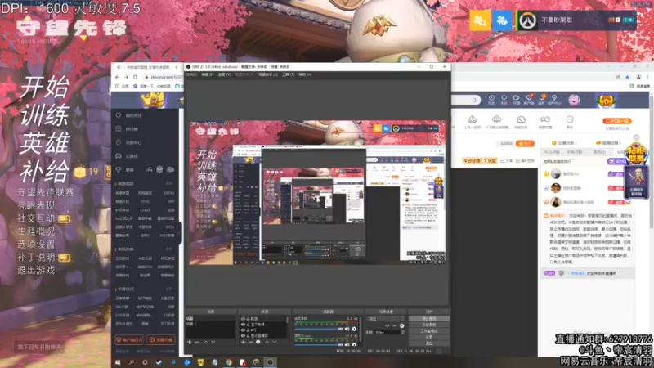This screenshot has height=368, width=654.
Task: Select 退出游戏 in Overwatch main menu
Action: (x=36, y=270)
